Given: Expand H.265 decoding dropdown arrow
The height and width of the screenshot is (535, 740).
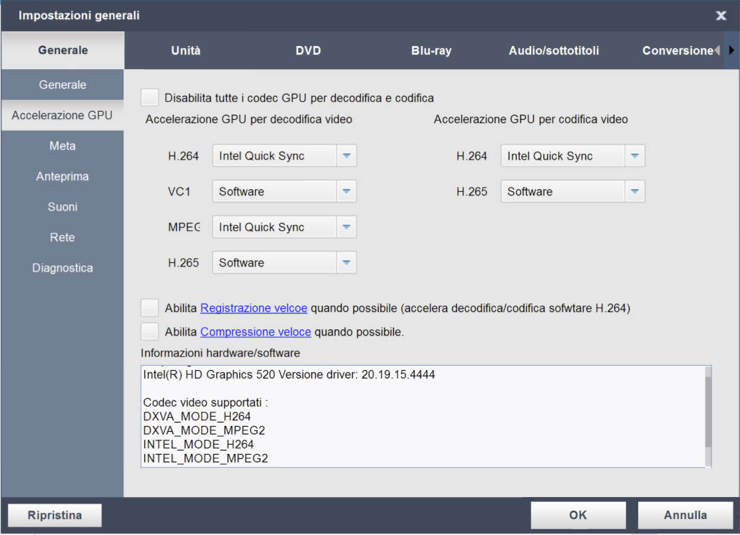Looking at the screenshot, I should pyautogui.click(x=346, y=263).
